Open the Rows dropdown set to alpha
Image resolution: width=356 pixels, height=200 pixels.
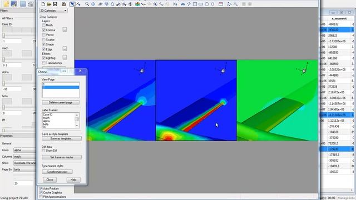click(x=24, y=150)
